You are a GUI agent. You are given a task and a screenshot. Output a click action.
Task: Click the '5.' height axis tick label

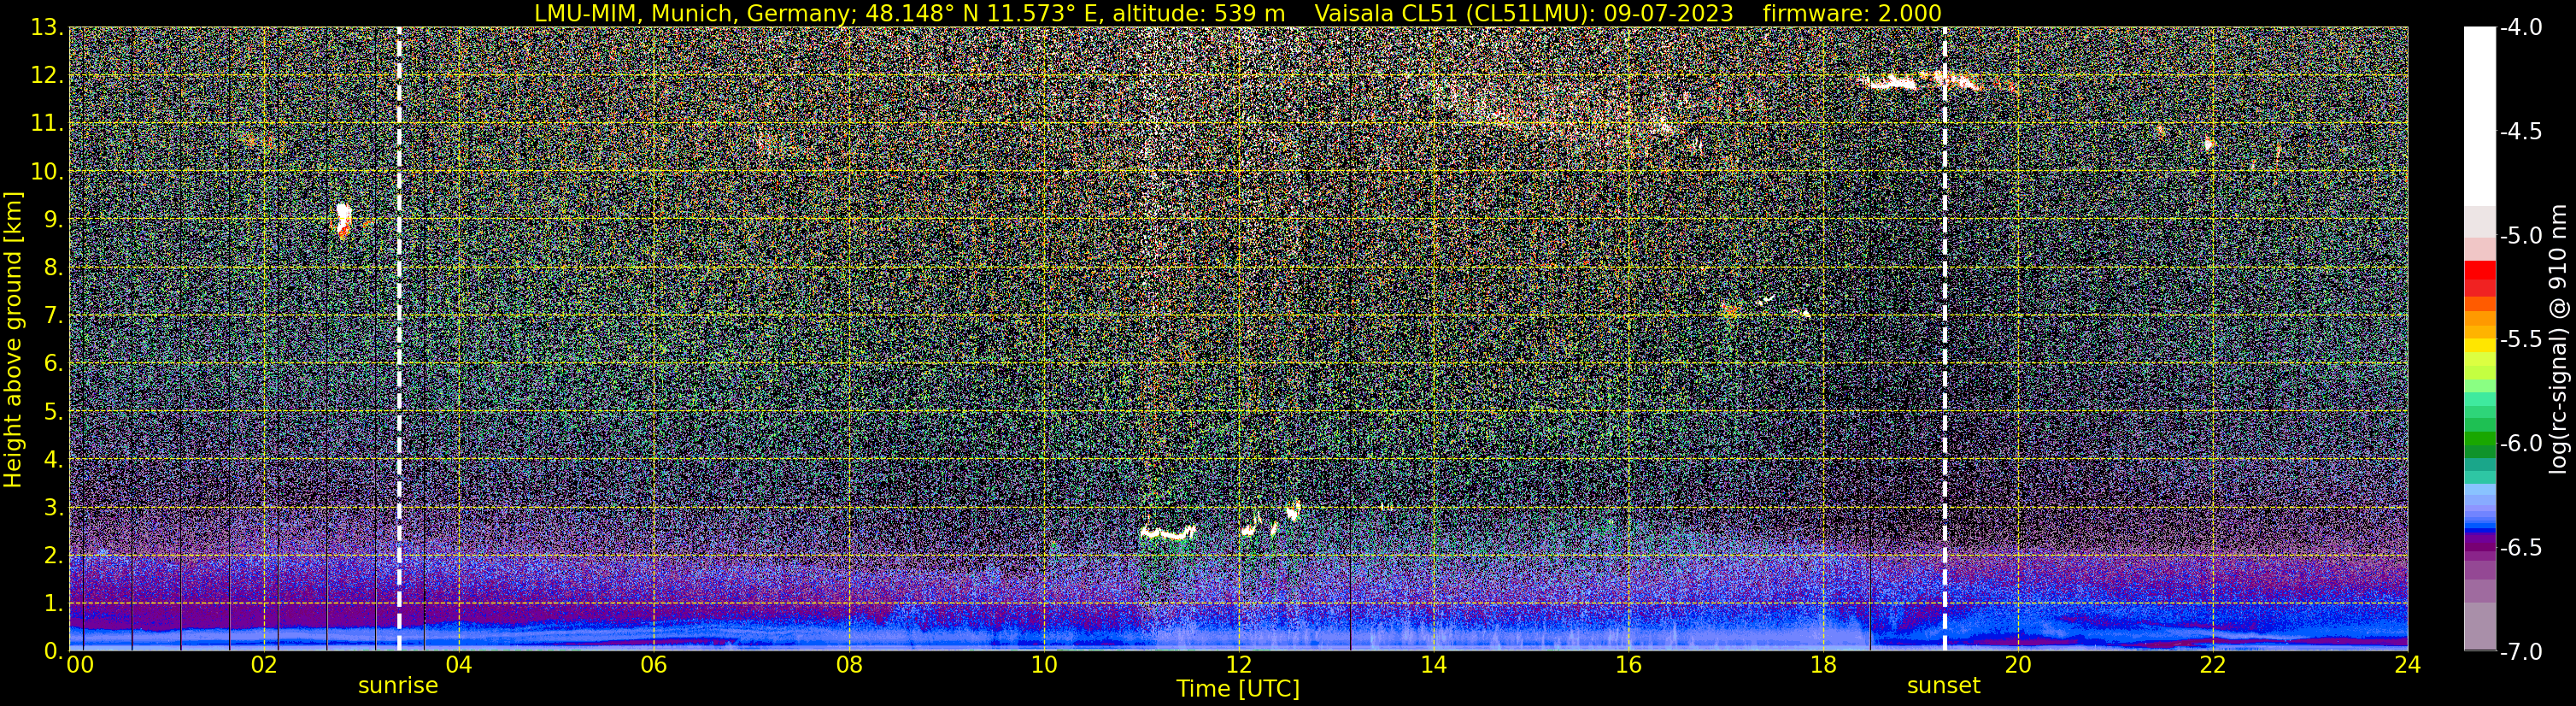click(x=53, y=412)
